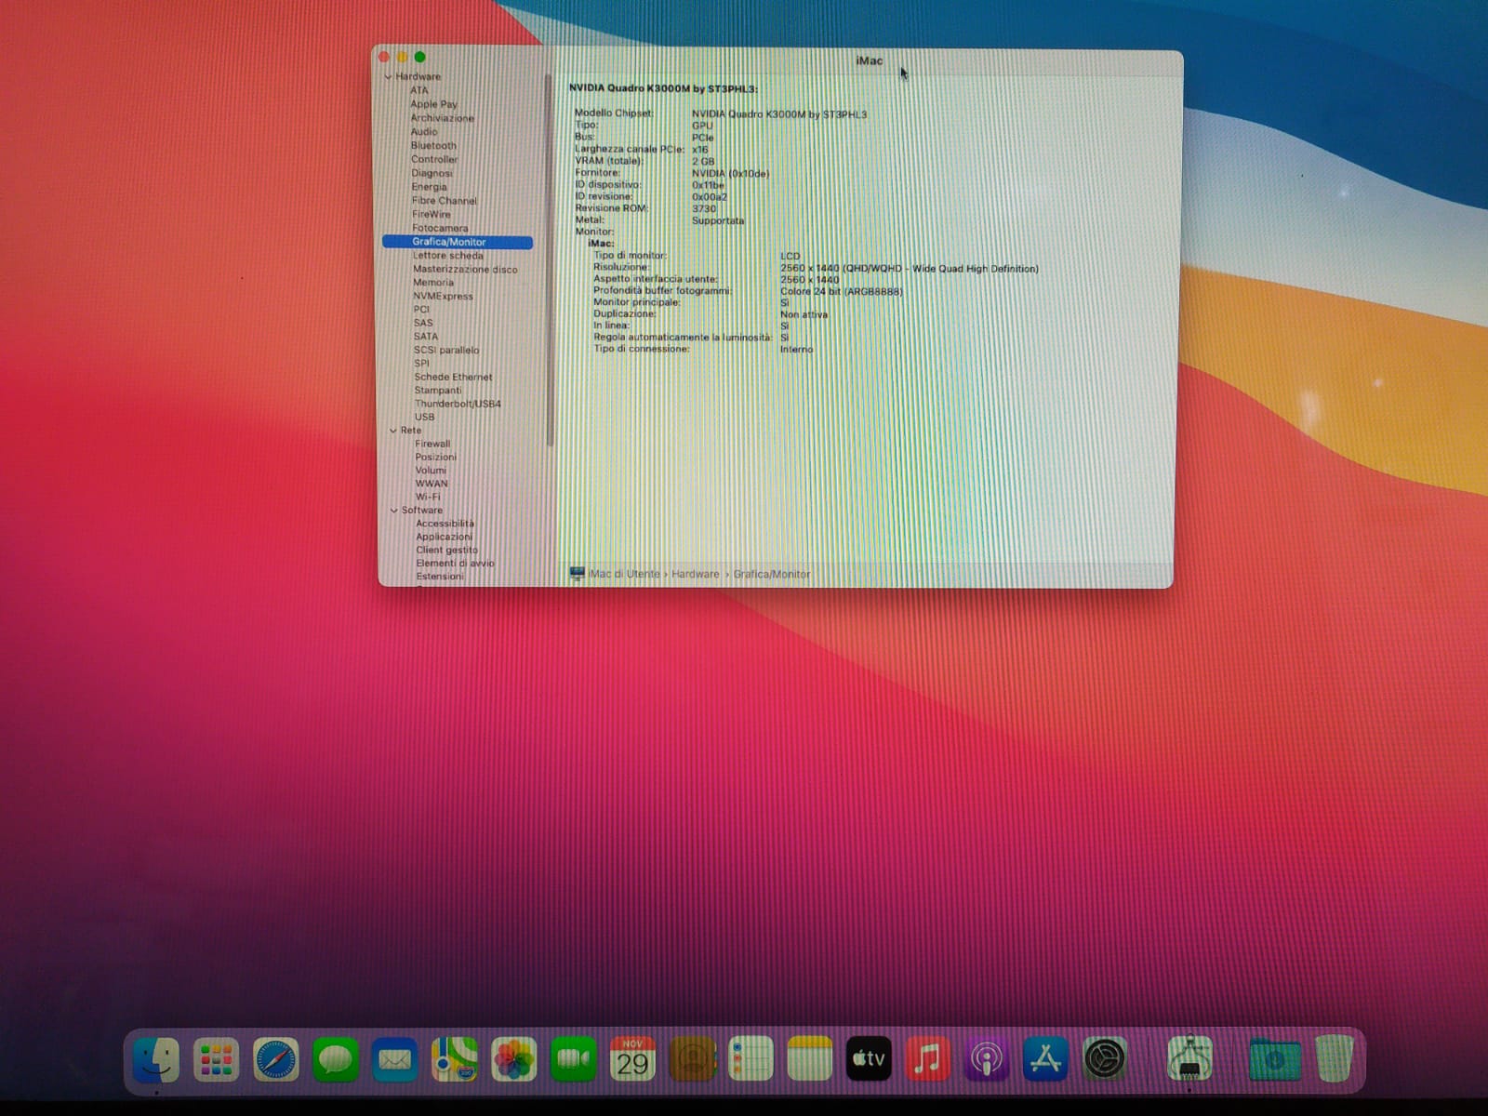Image resolution: width=1488 pixels, height=1116 pixels.
Task: Open Safari from the dock
Action: (x=276, y=1060)
